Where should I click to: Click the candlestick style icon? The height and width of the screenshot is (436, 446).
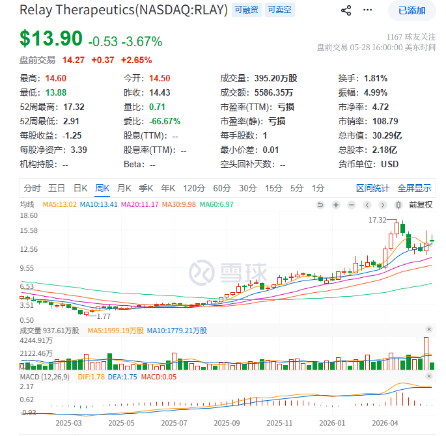pyautogui.click(x=398, y=205)
